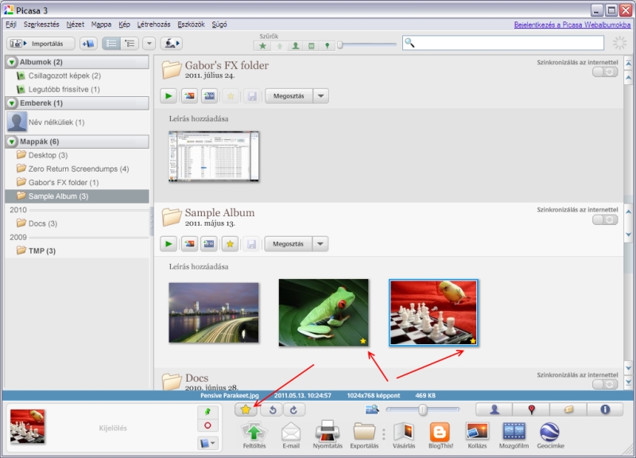The height and width of the screenshot is (458, 636).
Task: Create photo collage for Sample Album
Action: pyautogui.click(x=189, y=244)
